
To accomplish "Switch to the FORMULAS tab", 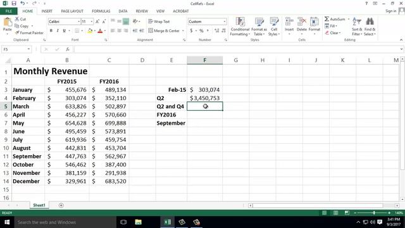I will (x=101, y=11).
